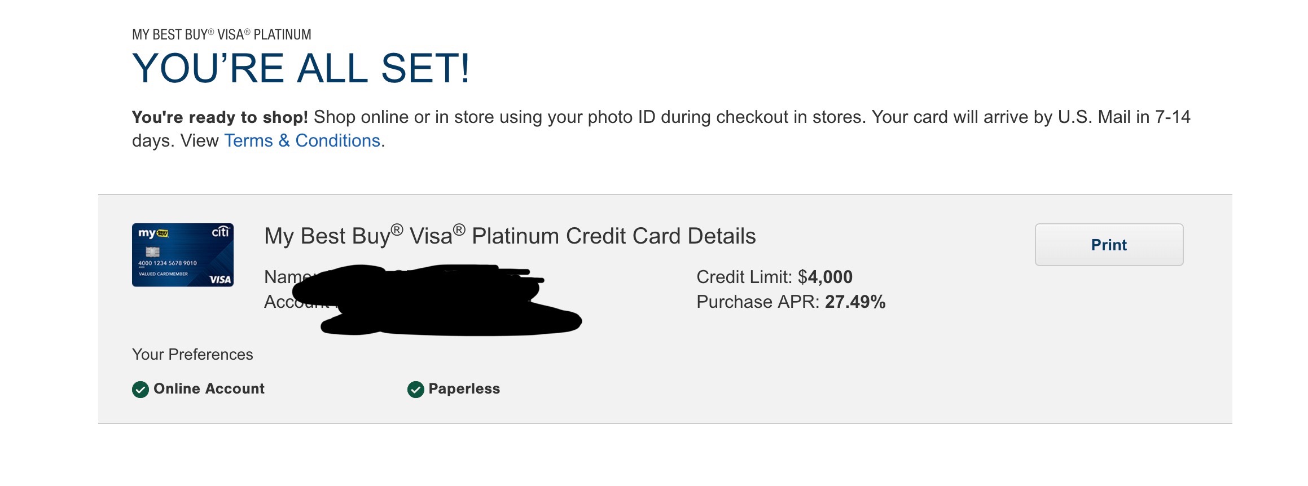Image resolution: width=1308 pixels, height=486 pixels.
Task: Click the Best Buy Visa card image
Action: 182,255
